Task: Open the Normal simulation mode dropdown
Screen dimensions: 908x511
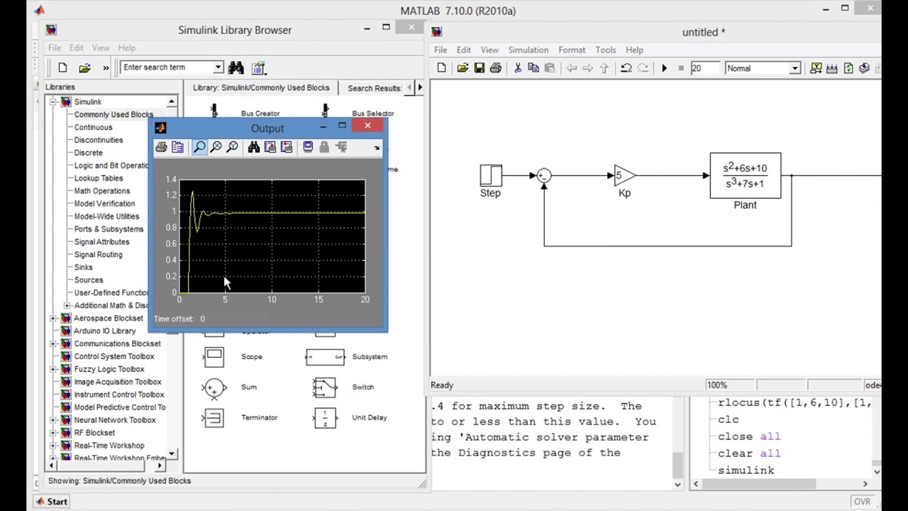Action: [x=794, y=68]
